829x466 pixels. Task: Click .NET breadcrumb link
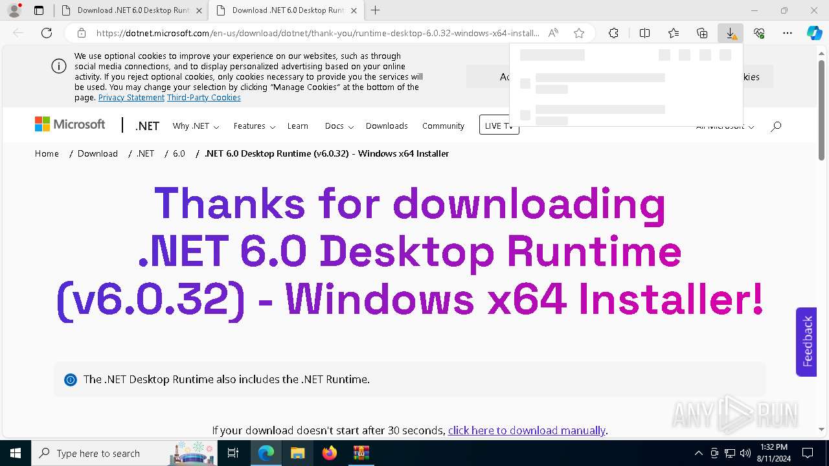pyautogui.click(x=146, y=153)
